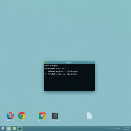Open the green folder taskbar icon
This screenshot has width=131, height=131.
coord(14,128)
